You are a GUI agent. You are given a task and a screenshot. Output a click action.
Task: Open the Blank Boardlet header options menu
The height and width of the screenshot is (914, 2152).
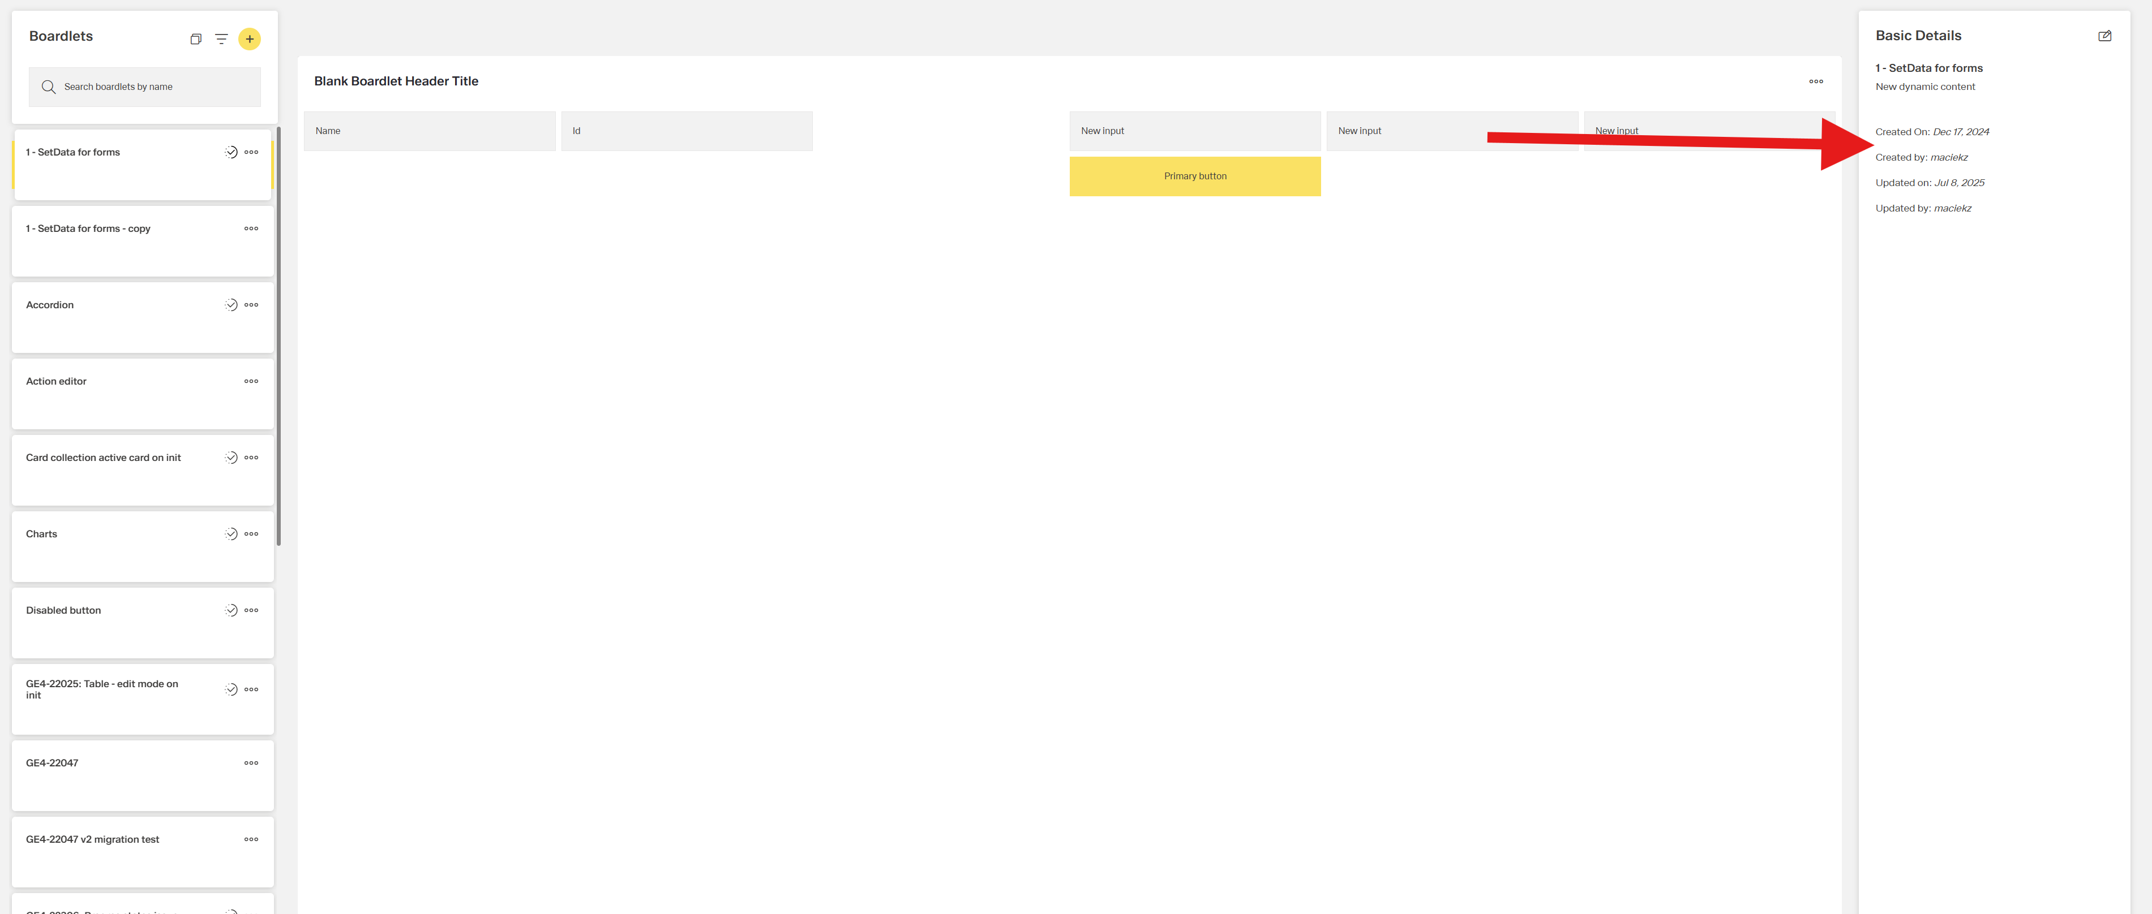point(1816,81)
